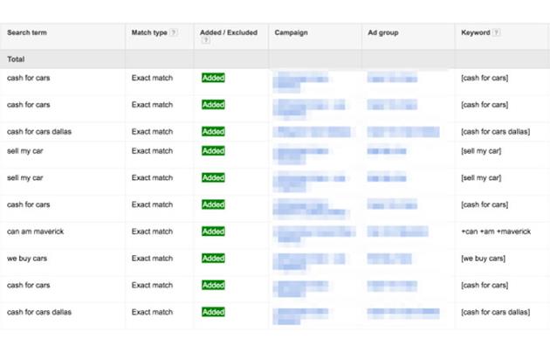Select the we buy cars search term
This screenshot has width=550, height=353.
(27, 259)
